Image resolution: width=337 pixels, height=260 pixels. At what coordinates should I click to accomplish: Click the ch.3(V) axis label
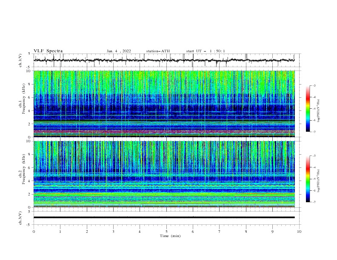[20, 218]
